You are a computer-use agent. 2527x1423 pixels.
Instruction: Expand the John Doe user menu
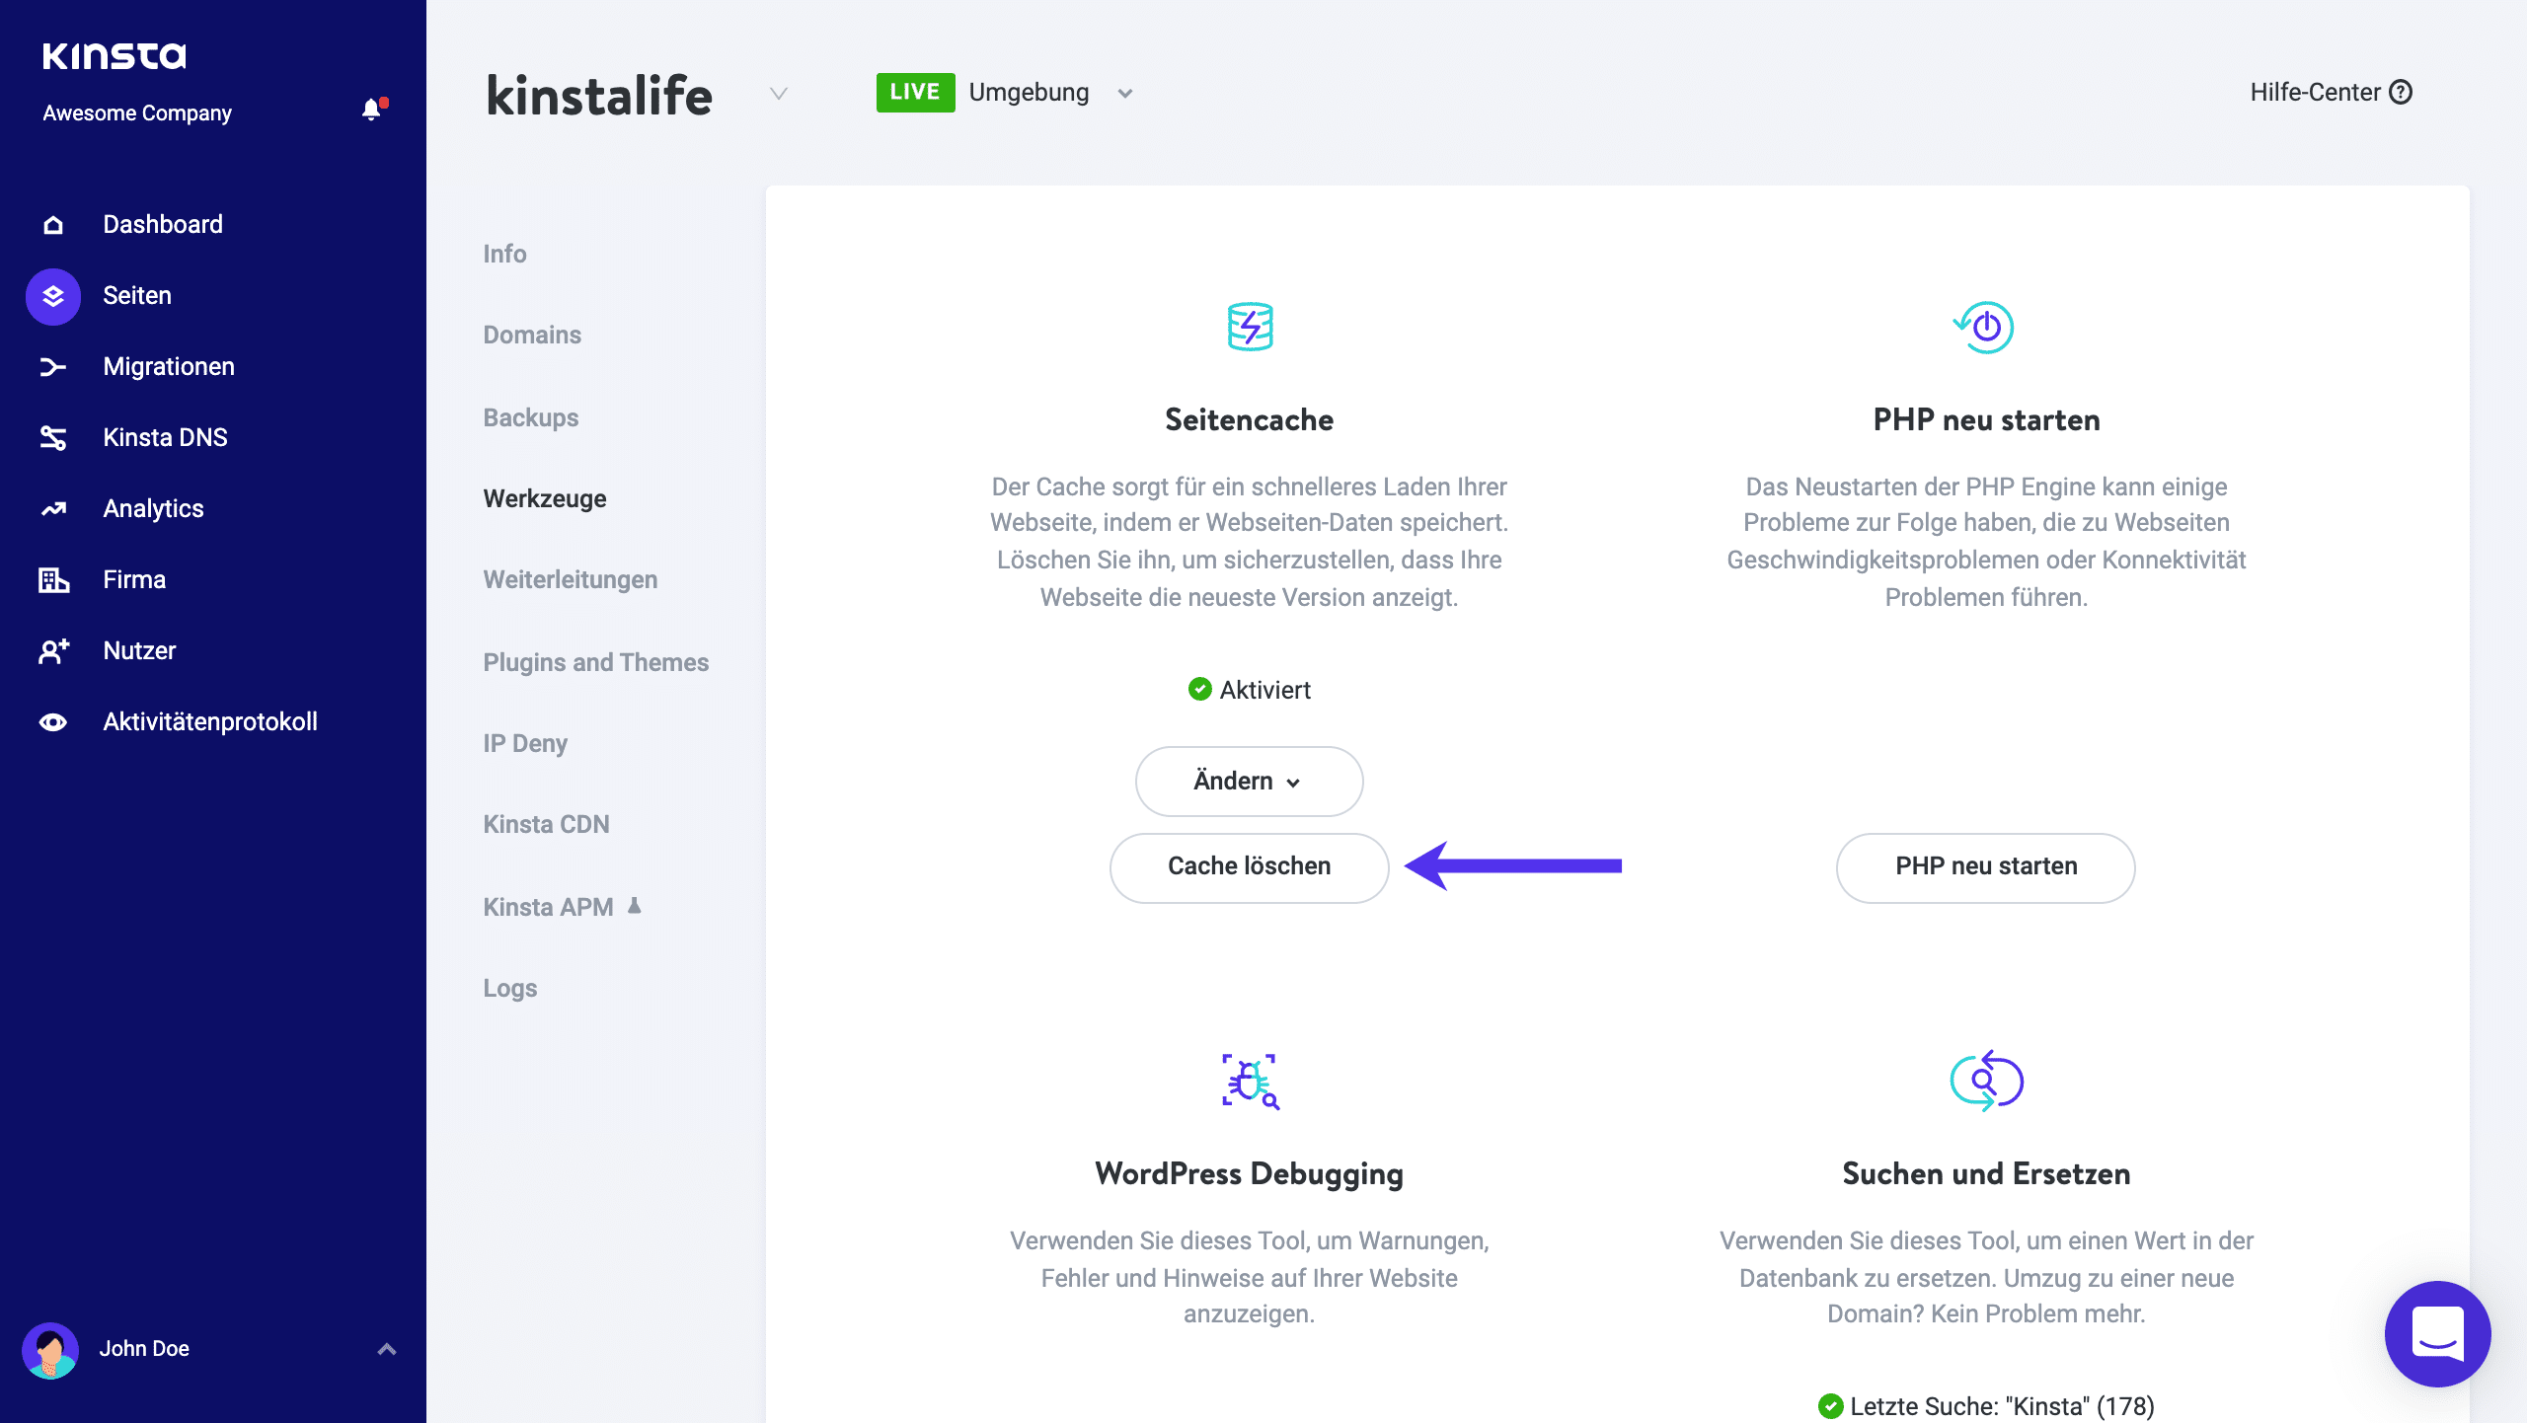pos(387,1349)
